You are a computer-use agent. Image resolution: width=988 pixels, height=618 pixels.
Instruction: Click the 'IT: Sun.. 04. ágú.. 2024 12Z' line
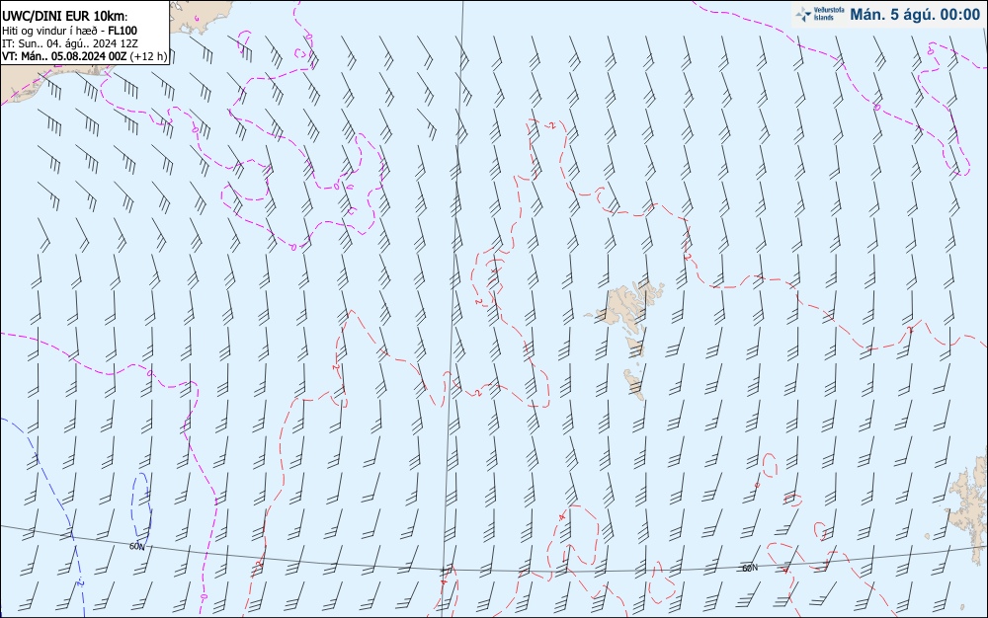(x=70, y=43)
